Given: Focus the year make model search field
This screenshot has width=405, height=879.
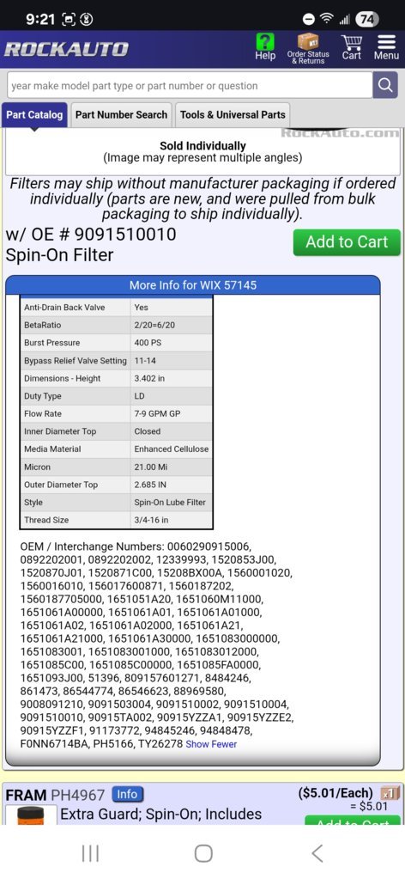Looking at the screenshot, I should pyautogui.click(x=190, y=85).
